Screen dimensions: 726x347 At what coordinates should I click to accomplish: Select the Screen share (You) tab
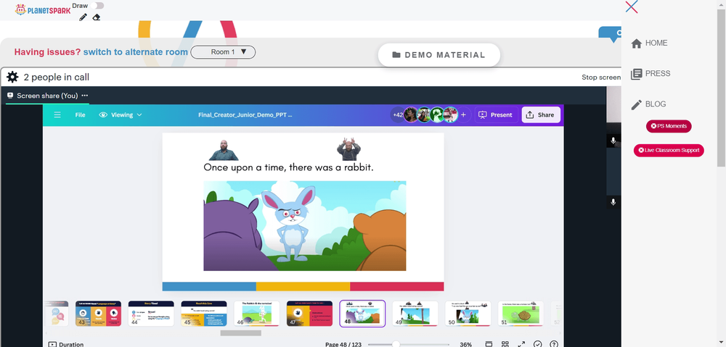coord(47,96)
